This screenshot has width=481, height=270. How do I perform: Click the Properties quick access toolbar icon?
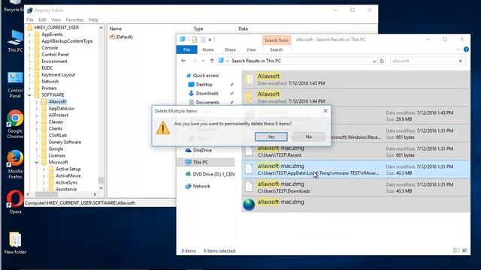(x=195, y=40)
